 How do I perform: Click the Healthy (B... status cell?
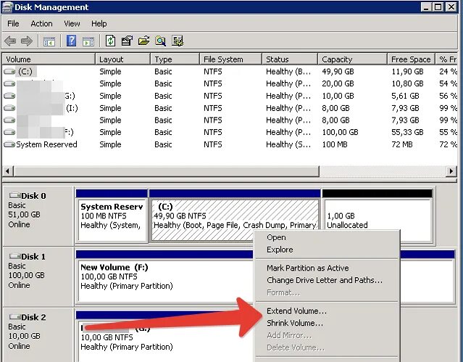pos(288,72)
